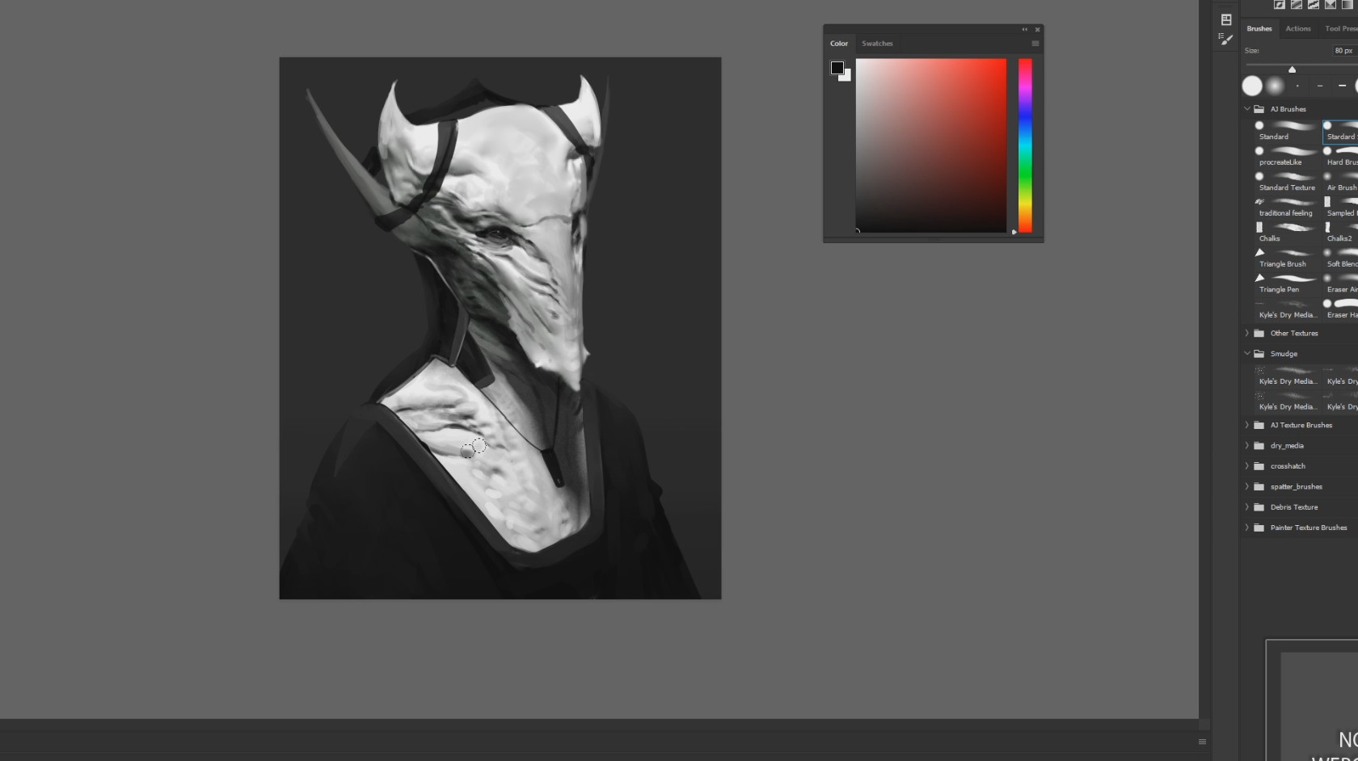Collapse the Smudge brush folder
Viewport: 1358px width, 761px height.
1247,354
